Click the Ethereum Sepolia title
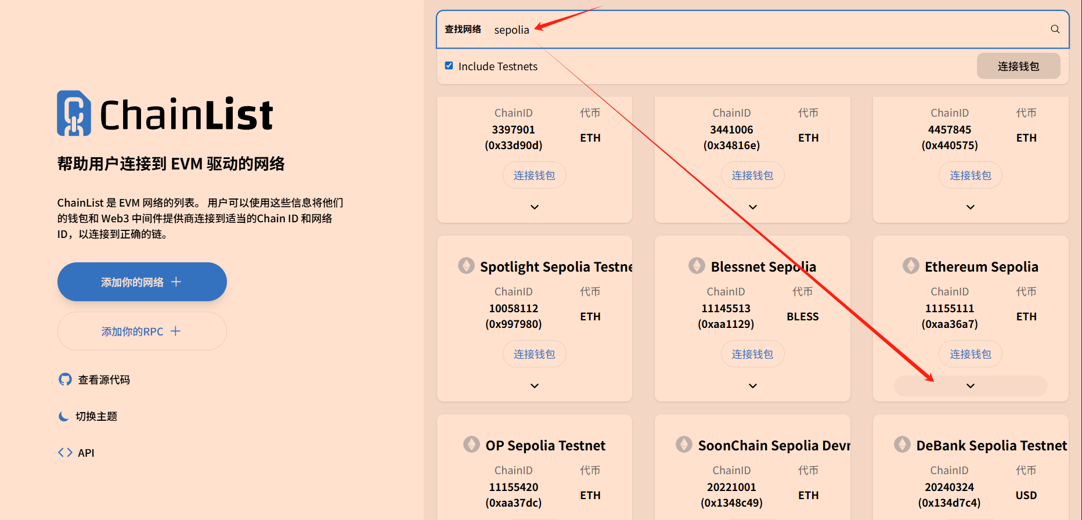 pos(982,266)
